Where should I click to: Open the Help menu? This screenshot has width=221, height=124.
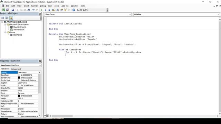click(83, 6)
